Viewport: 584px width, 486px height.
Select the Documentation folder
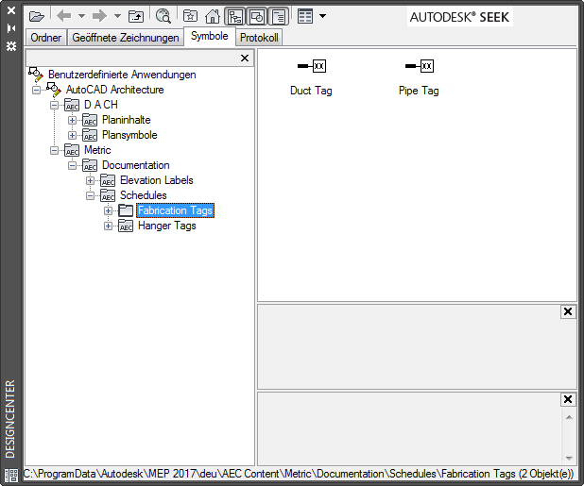135,165
